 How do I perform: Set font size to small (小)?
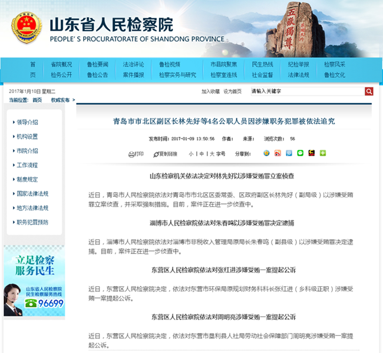coord(190,154)
